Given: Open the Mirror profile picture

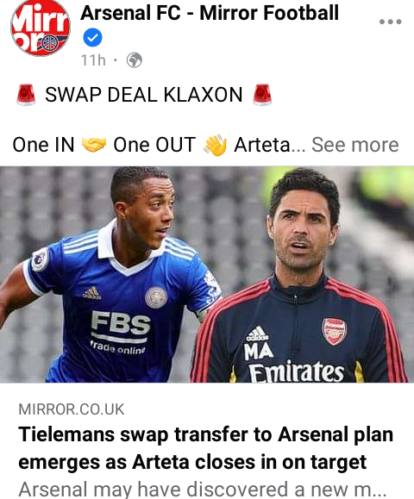Looking at the screenshot, I should pyautogui.click(x=41, y=28).
